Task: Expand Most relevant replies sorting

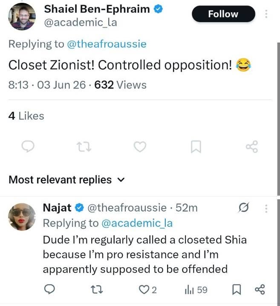Action: (66, 180)
